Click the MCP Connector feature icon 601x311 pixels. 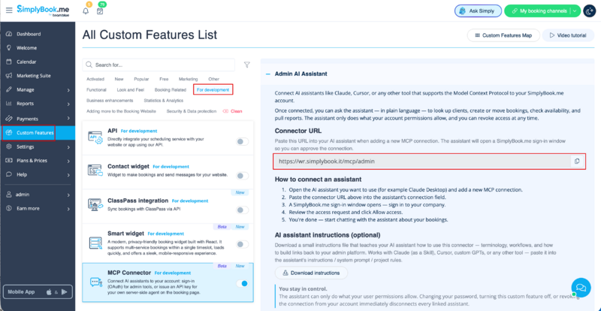coord(95,282)
